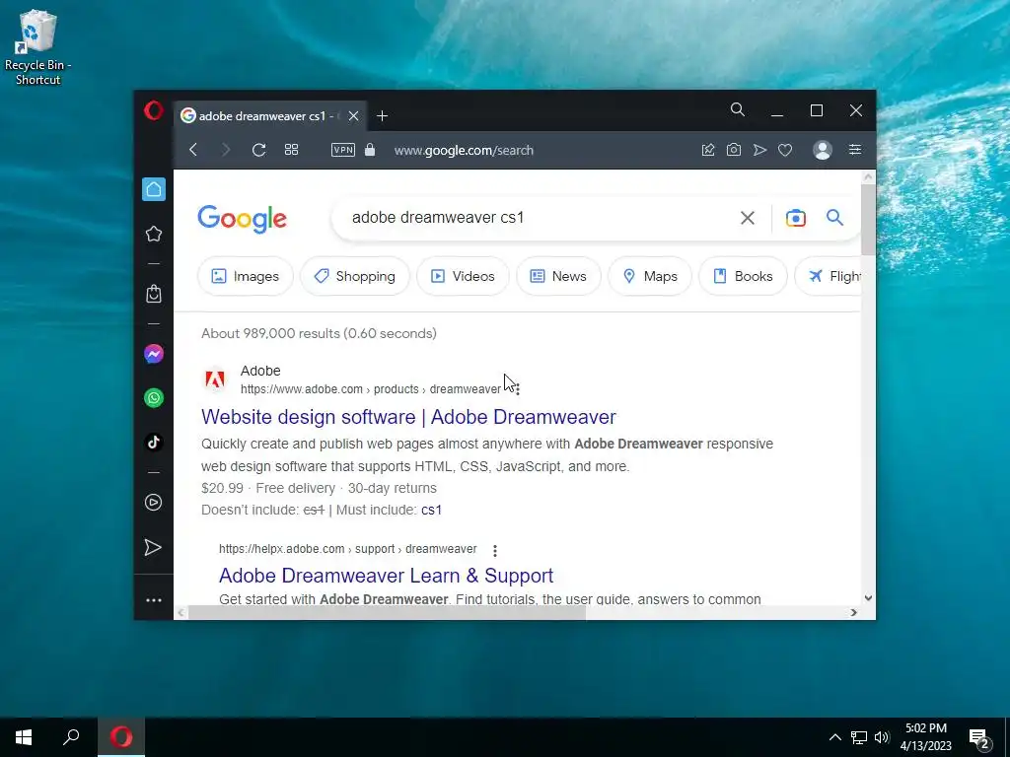The width and height of the screenshot is (1010, 757).
Task: Open Easy Setup settings icon
Action: pos(855,150)
